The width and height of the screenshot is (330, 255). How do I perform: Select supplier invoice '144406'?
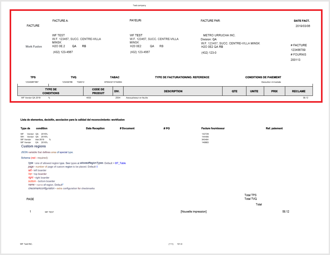tap(205, 136)
